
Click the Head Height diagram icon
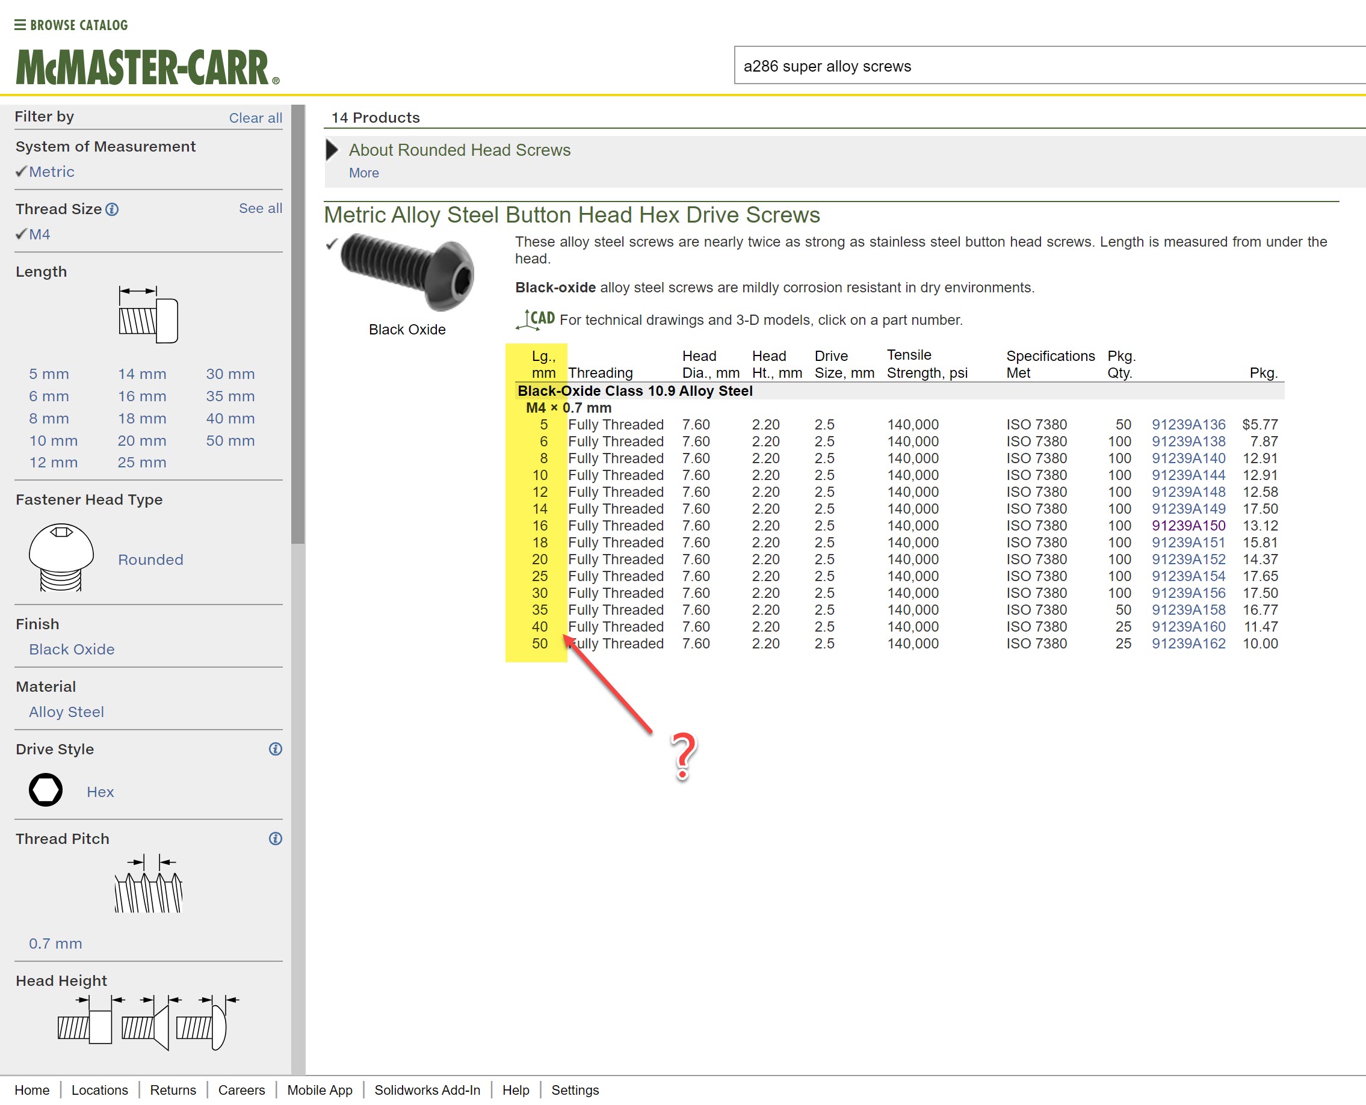tap(148, 1021)
